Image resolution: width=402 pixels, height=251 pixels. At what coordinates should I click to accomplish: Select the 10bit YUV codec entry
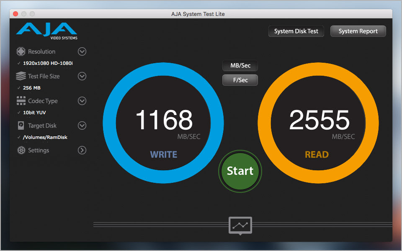tap(34, 113)
